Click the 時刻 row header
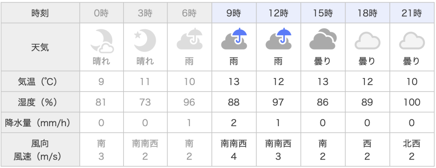This screenshot has height=168, width=436. [40, 14]
